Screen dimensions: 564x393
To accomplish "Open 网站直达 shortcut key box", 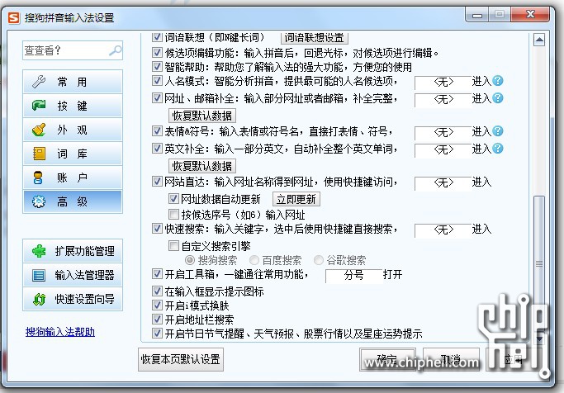I will pyautogui.click(x=443, y=183).
